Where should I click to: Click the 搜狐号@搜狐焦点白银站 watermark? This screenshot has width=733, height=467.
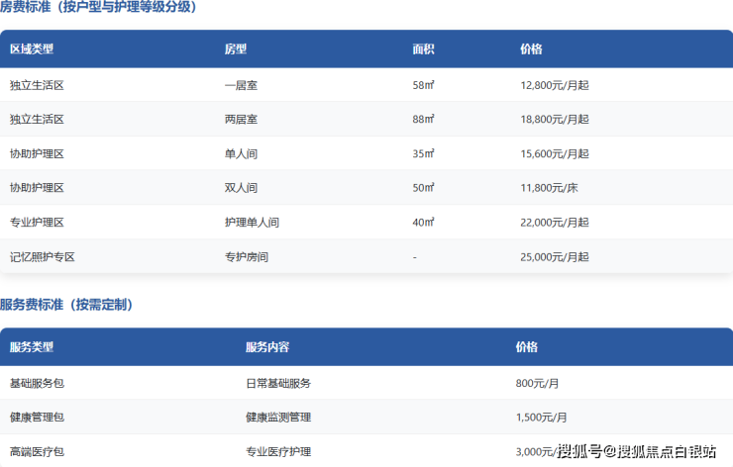point(636,452)
